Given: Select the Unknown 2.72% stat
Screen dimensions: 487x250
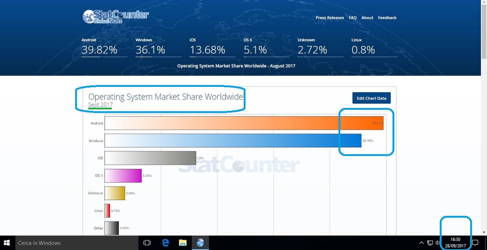Looking at the screenshot, I should pyautogui.click(x=320, y=47).
